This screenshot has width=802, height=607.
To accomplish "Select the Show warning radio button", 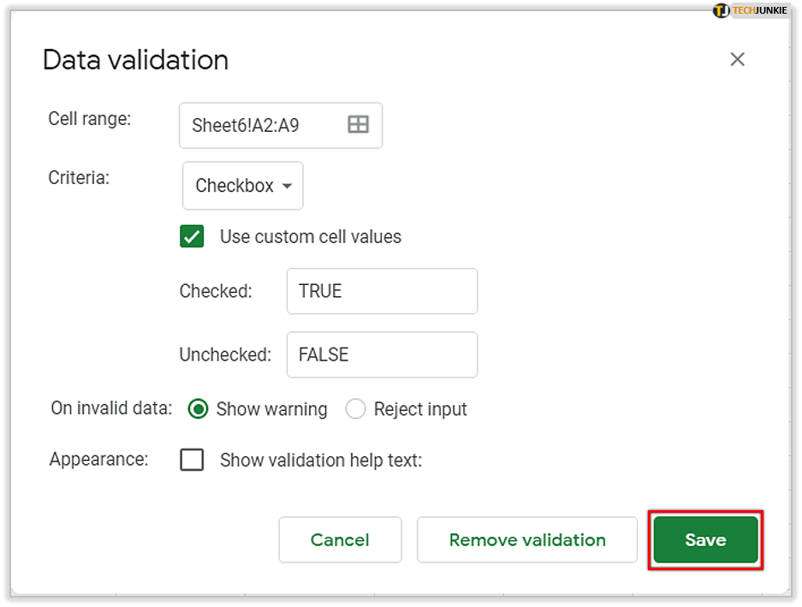I will pos(198,409).
